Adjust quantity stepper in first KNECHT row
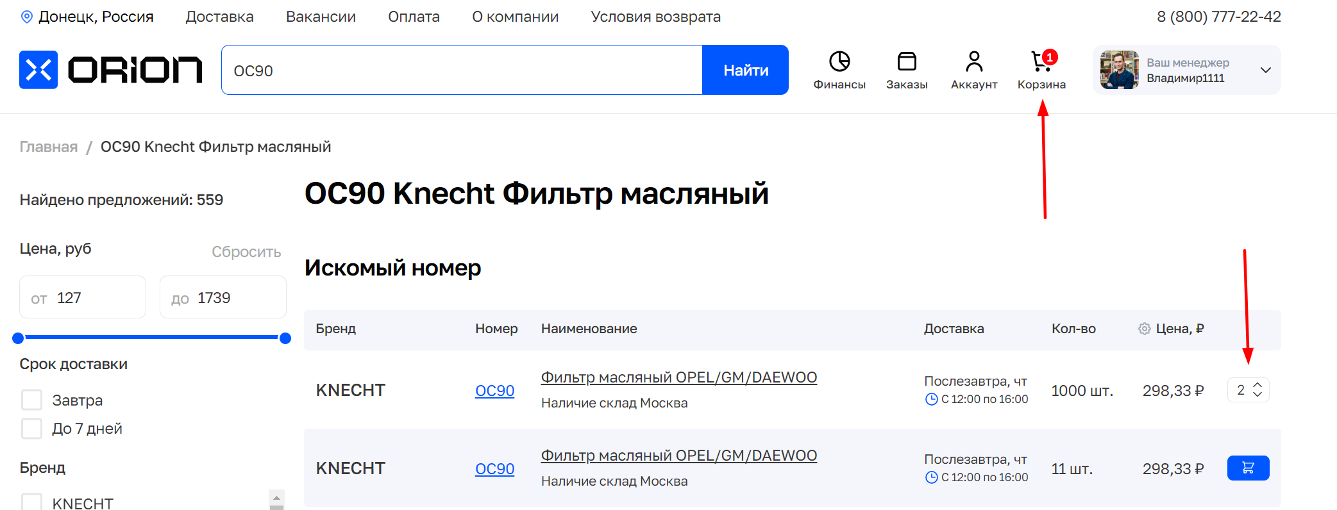 coord(1257,390)
